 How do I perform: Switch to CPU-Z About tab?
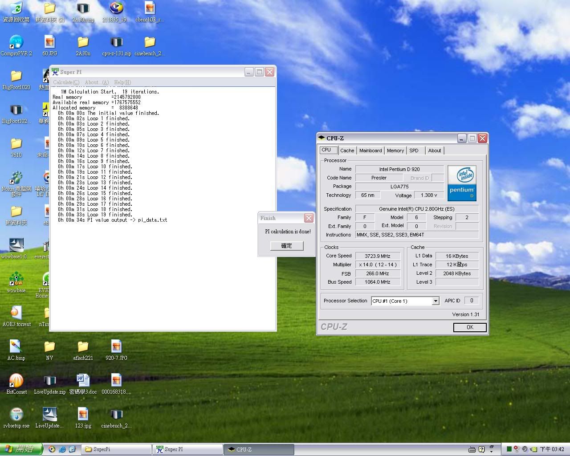(x=435, y=151)
